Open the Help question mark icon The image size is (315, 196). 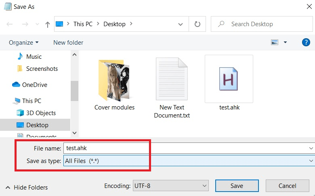(306, 42)
